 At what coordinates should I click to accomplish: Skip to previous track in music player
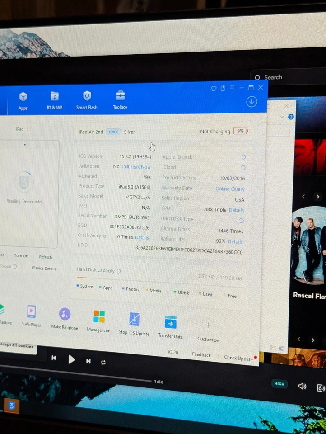54,358
